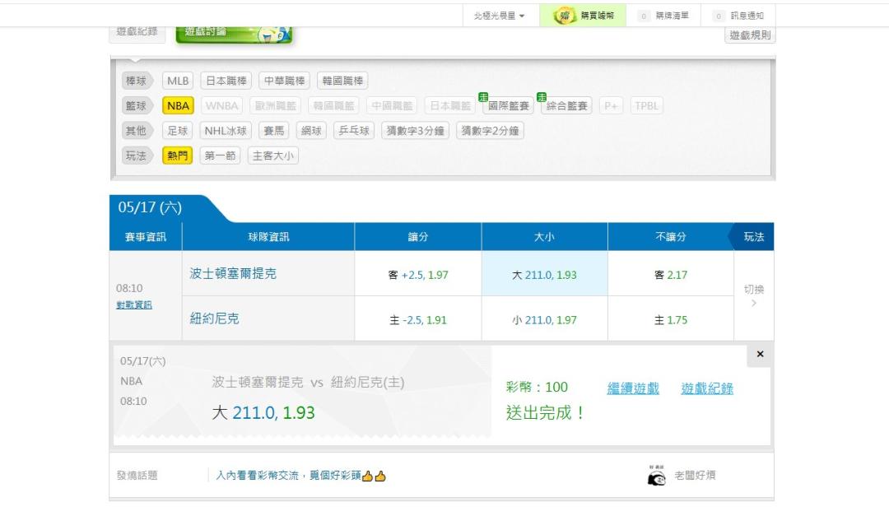889x511 pixels.
Task: Pick under bet 小 211.0, 1.97
Action: point(544,319)
